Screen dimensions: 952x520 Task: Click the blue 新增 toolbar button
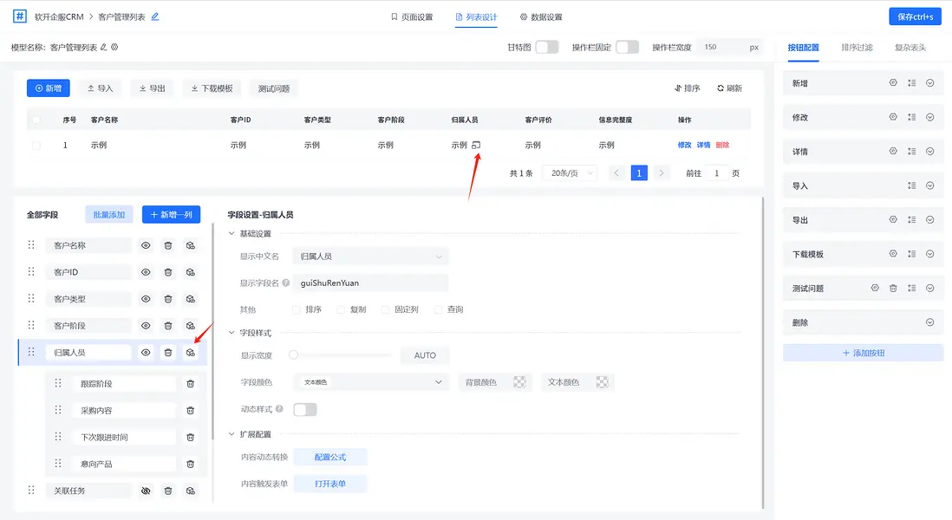(x=48, y=88)
